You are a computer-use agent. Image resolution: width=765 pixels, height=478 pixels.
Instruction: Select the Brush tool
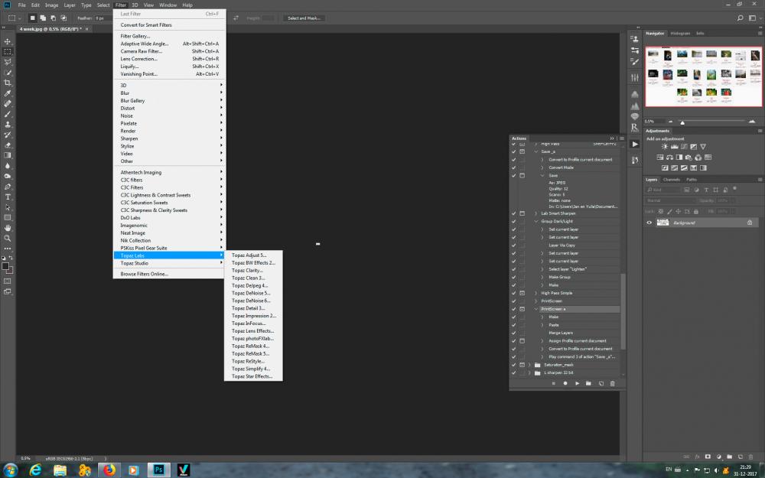click(8, 114)
